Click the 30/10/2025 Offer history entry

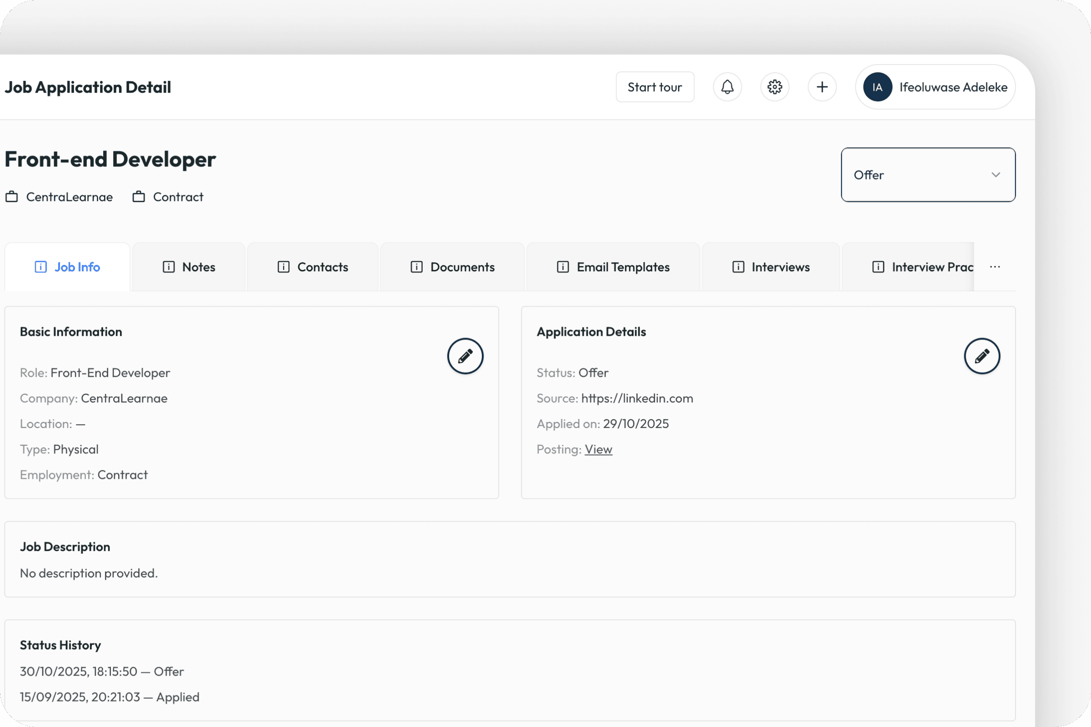click(x=102, y=672)
